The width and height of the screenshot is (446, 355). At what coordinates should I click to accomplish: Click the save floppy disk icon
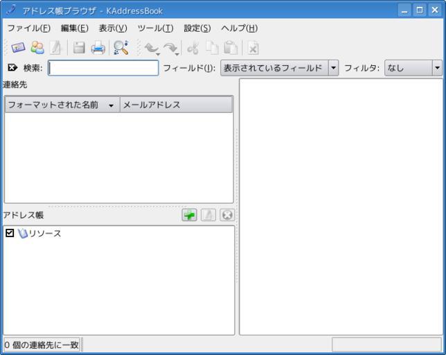79,48
